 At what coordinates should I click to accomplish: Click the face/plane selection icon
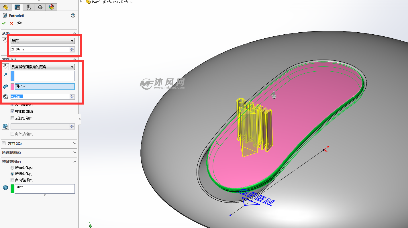[x=5, y=87]
